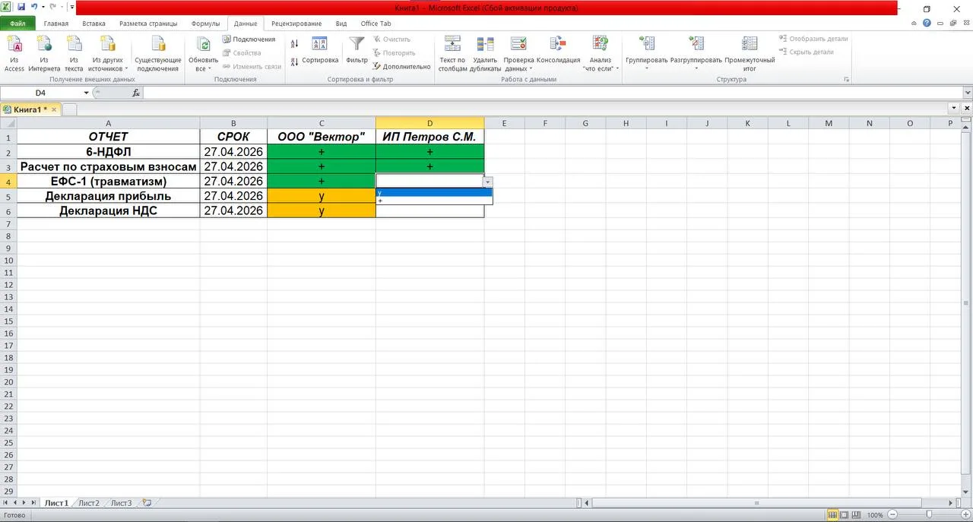The height and width of the screenshot is (522, 973).
Task: Select the orange 'у' cell in row 5
Action: coord(322,196)
